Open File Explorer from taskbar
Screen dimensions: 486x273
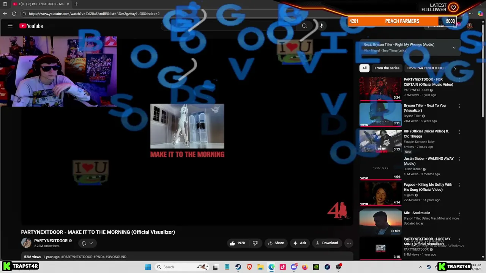[x=260, y=267]
